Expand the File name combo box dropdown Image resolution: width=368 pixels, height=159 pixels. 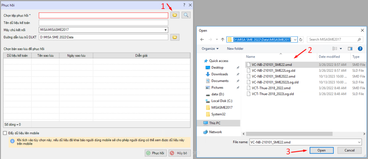[359, 142]
